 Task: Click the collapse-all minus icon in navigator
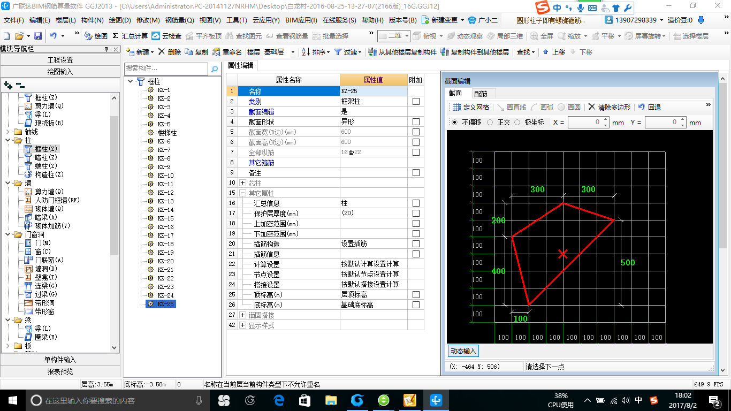click(20, 85)
